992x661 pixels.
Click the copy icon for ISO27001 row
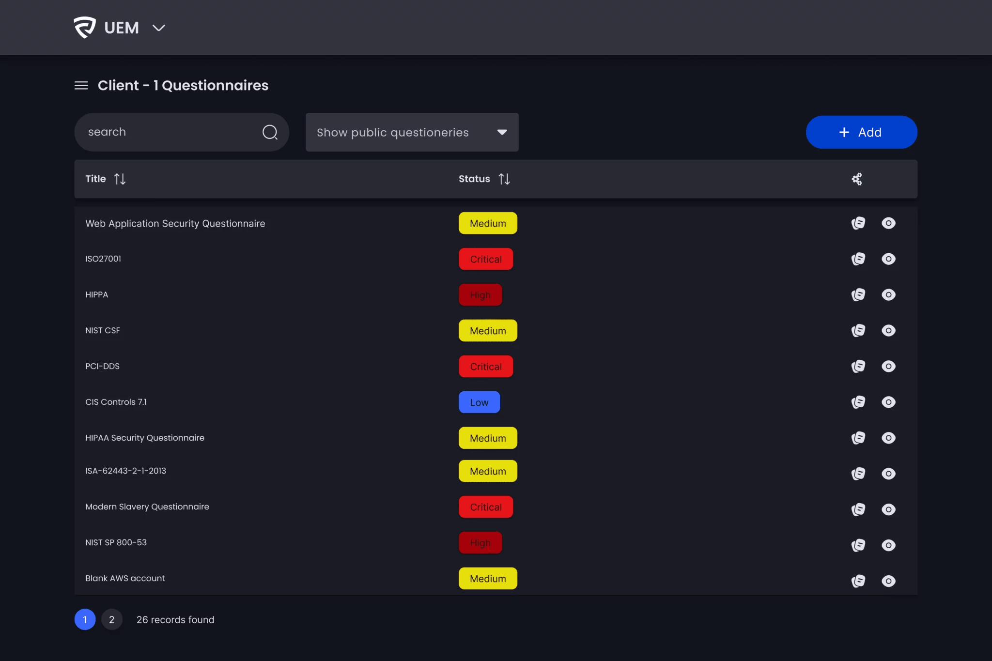[x=858, y=259]
